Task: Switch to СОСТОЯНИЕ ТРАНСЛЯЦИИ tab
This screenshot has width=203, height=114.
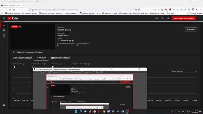Action: point(61,58)
